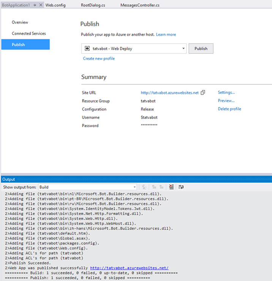Click the Resource Group value tatvabot
The width and height of the screenshot is (272, 281).
click(x=148, y=101)
